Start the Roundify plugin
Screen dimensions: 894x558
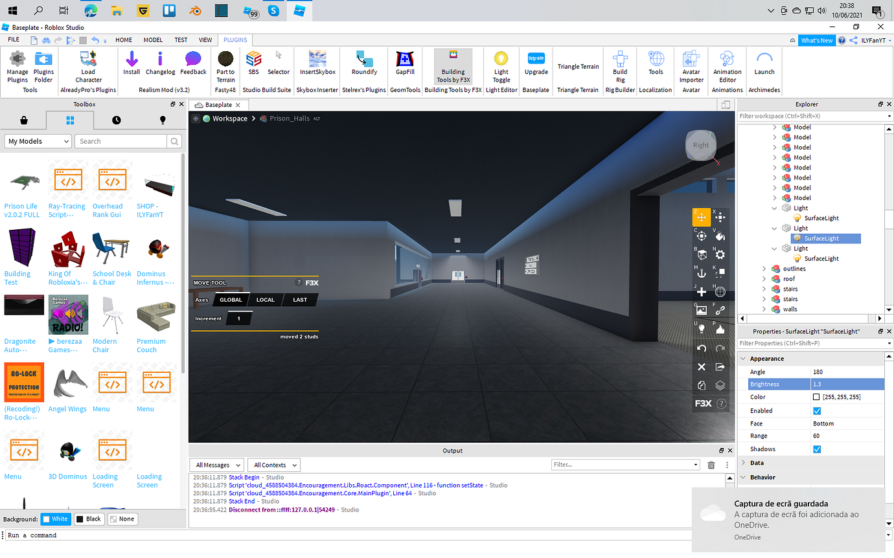(364, 63)
